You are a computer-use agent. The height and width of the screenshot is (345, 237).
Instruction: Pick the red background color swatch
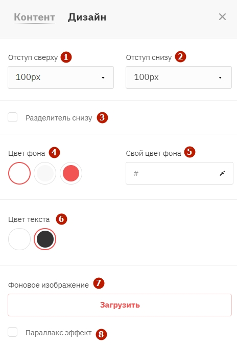[71, 173]
